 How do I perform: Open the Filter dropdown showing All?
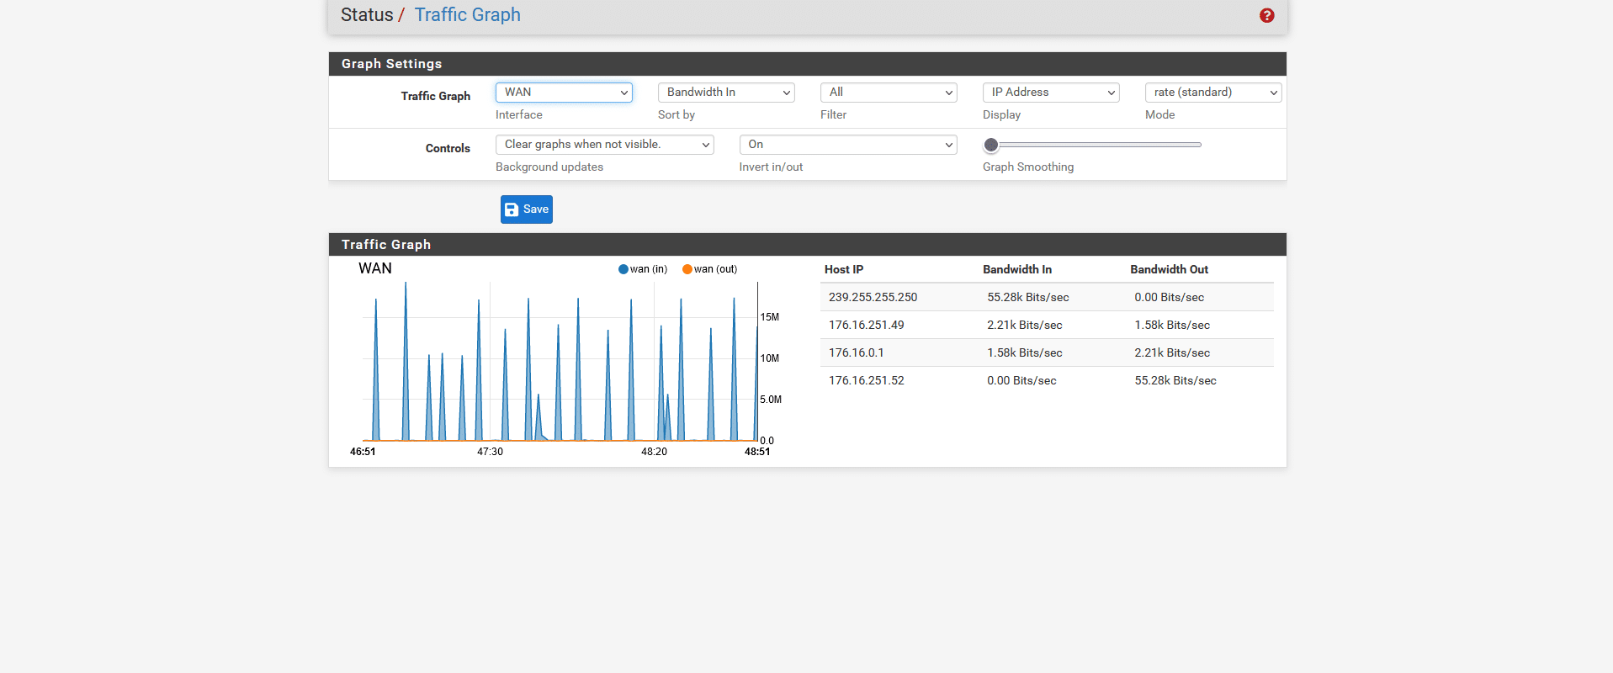pos(889,93)
